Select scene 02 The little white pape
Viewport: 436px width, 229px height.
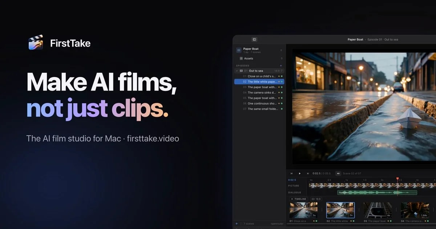259,82
